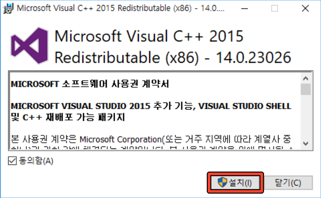Click the 설치(I) install button

pos(235,182)
